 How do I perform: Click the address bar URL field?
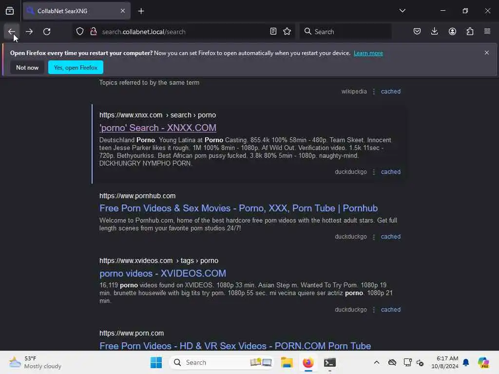(x=183, y=32)
